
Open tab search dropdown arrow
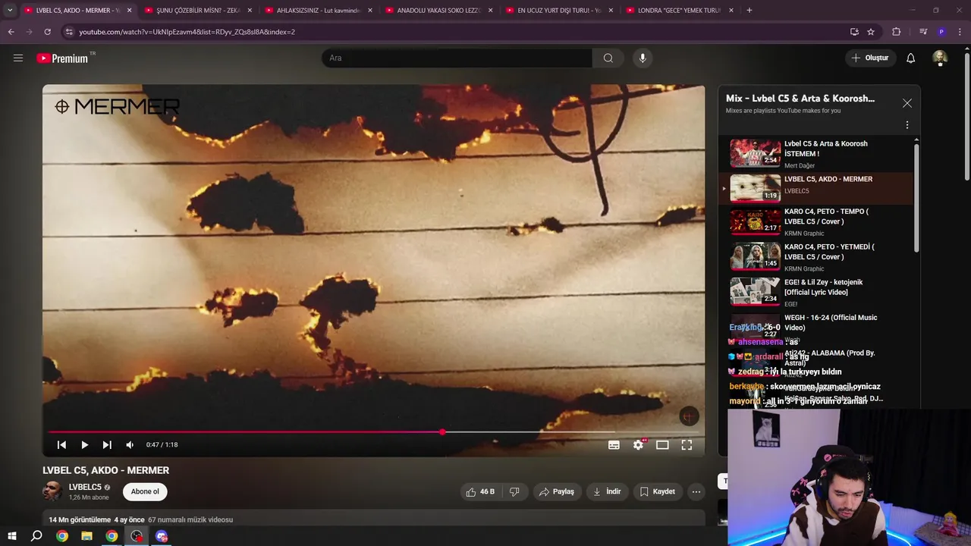(10, 11)
